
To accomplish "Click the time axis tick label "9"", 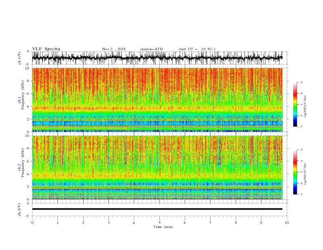I will coord(261,223).
